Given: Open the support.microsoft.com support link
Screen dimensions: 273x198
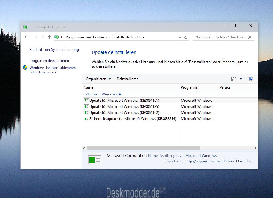Looking at the screenshot, I should tap(219, 161).
